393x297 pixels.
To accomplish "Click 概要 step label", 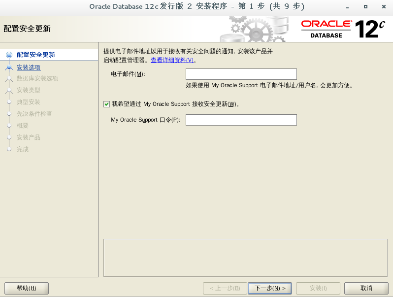I will click(x=23, y=126).
